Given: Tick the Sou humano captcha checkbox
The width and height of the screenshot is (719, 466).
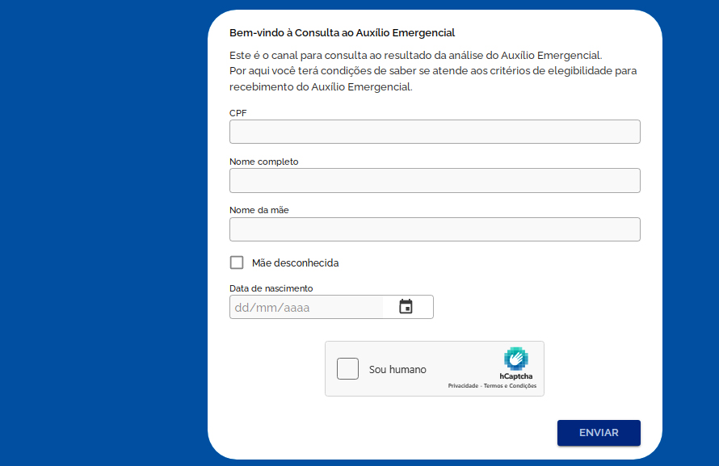Looking at the screenshot, I should coord(347,369).
